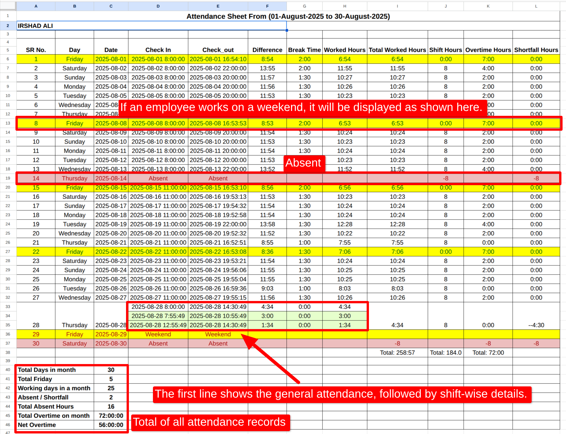
Task: Click the sheet title cell
Action: point(288,16)
